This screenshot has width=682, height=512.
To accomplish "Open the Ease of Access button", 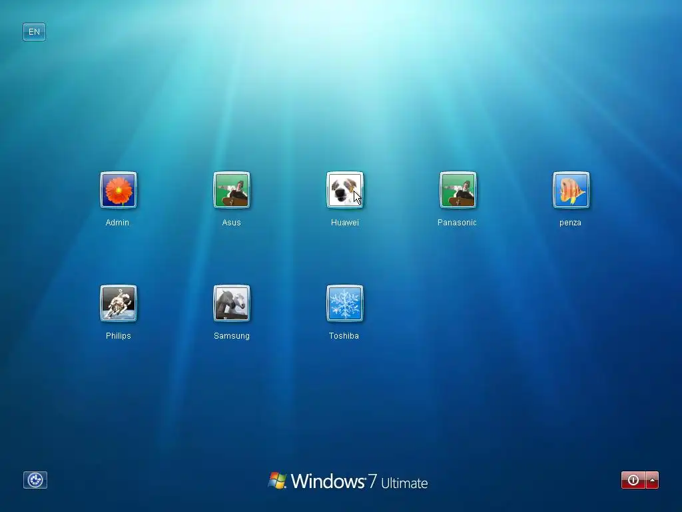I will (35, 480).
